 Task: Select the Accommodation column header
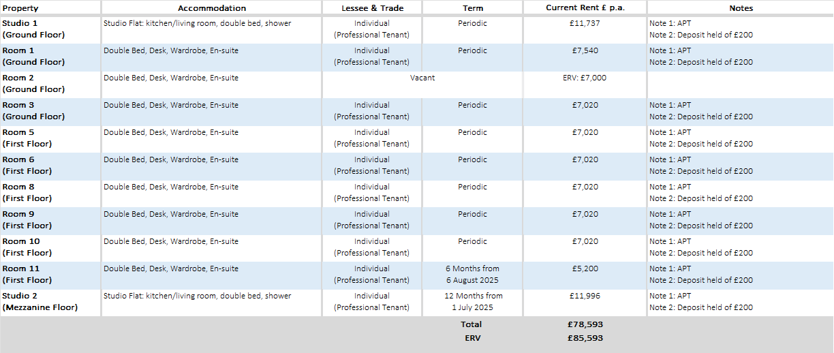point(212,8)
